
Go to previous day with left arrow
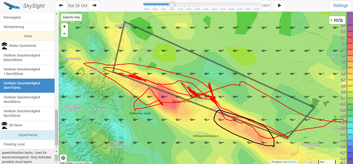coord(61,6)
